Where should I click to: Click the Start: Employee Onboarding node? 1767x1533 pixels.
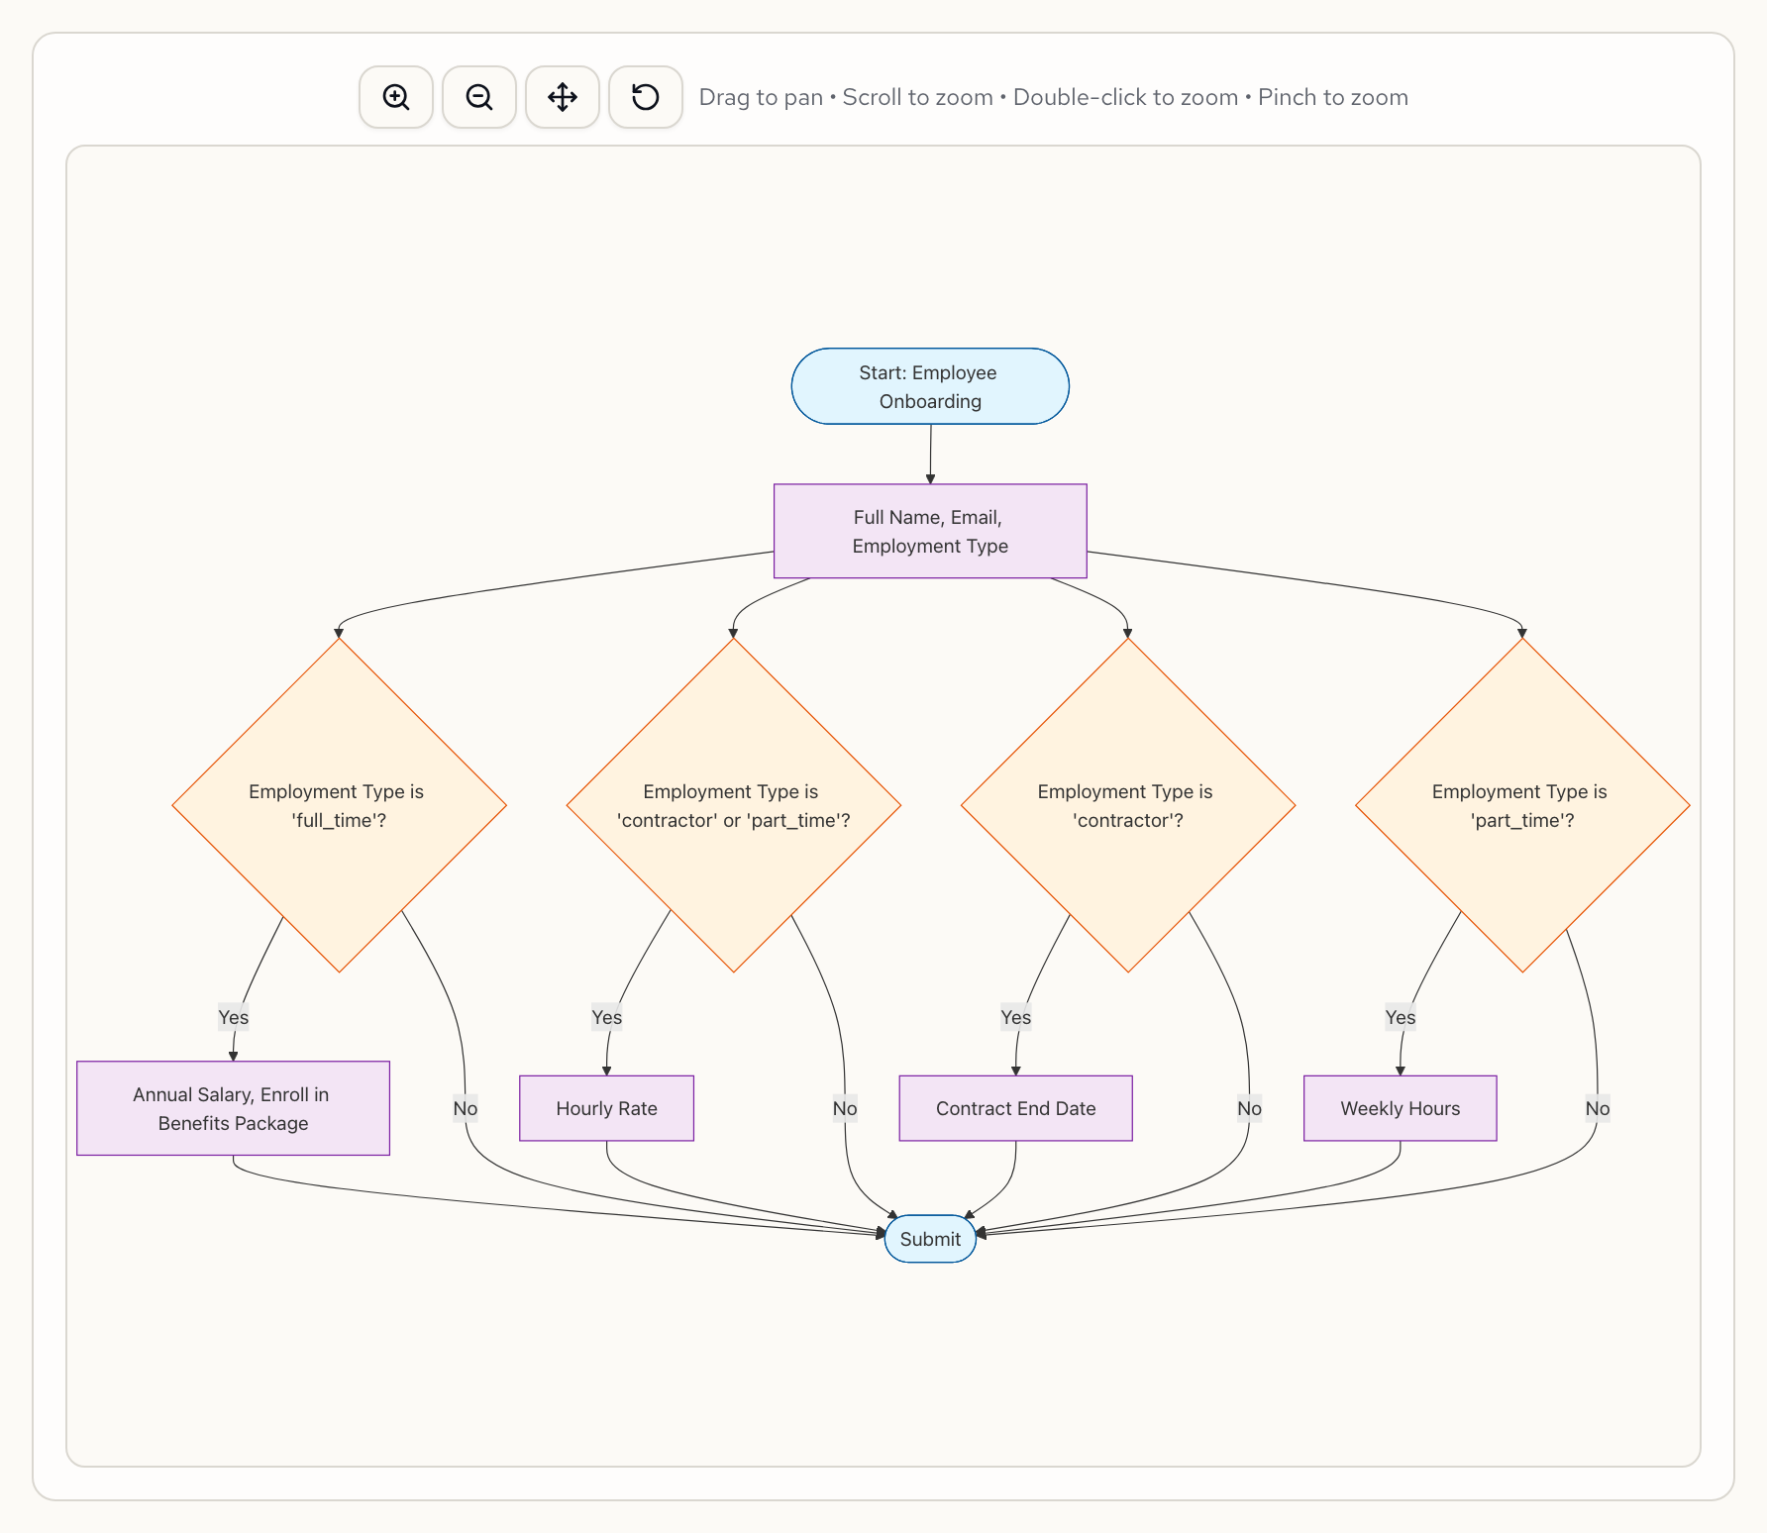click(x=929, y=386)
